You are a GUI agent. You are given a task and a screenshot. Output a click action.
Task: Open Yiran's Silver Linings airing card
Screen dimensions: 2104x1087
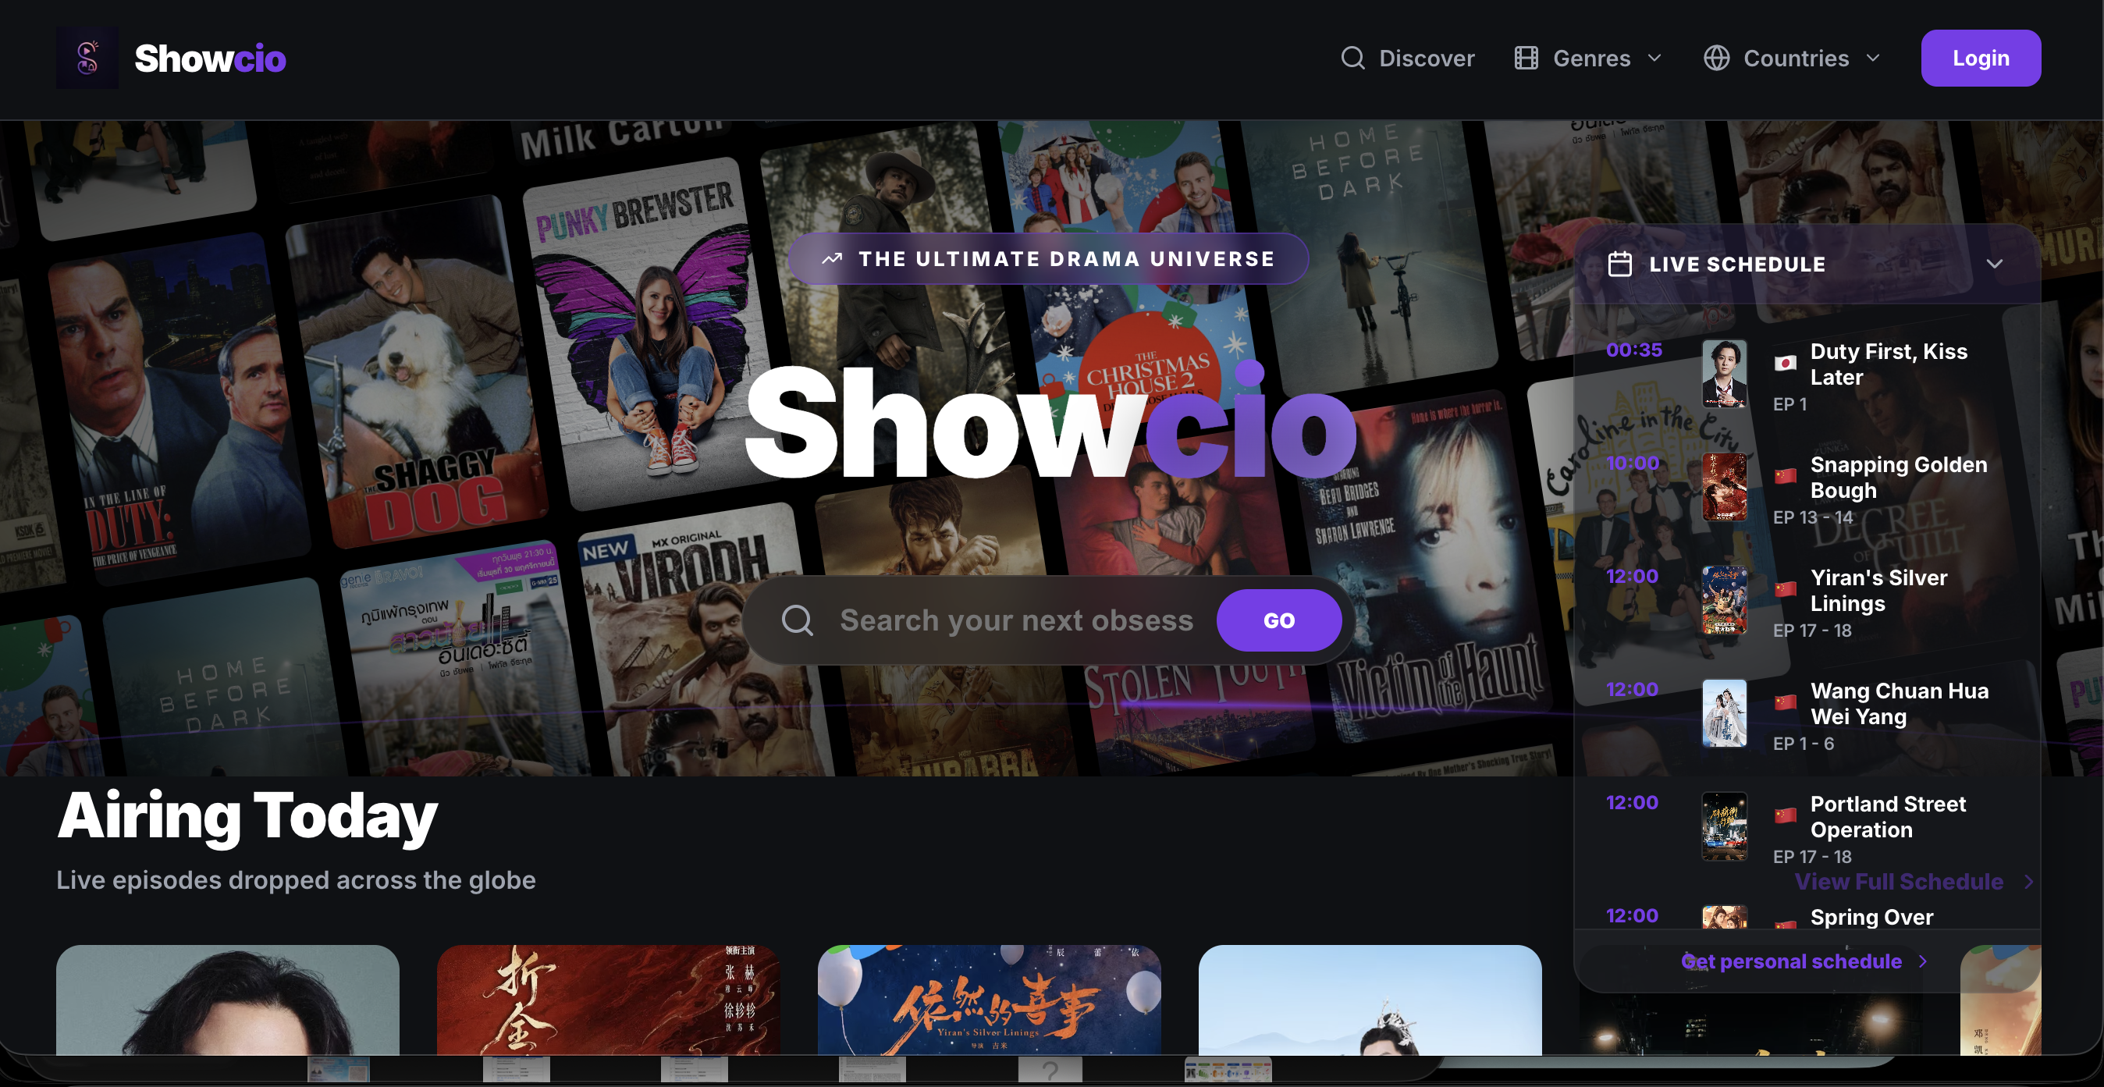point(989,1000)
